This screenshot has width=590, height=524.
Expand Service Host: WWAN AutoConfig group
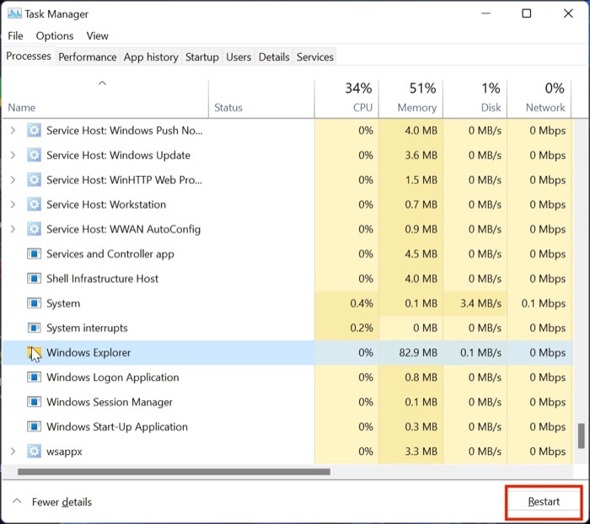[13, 229]
